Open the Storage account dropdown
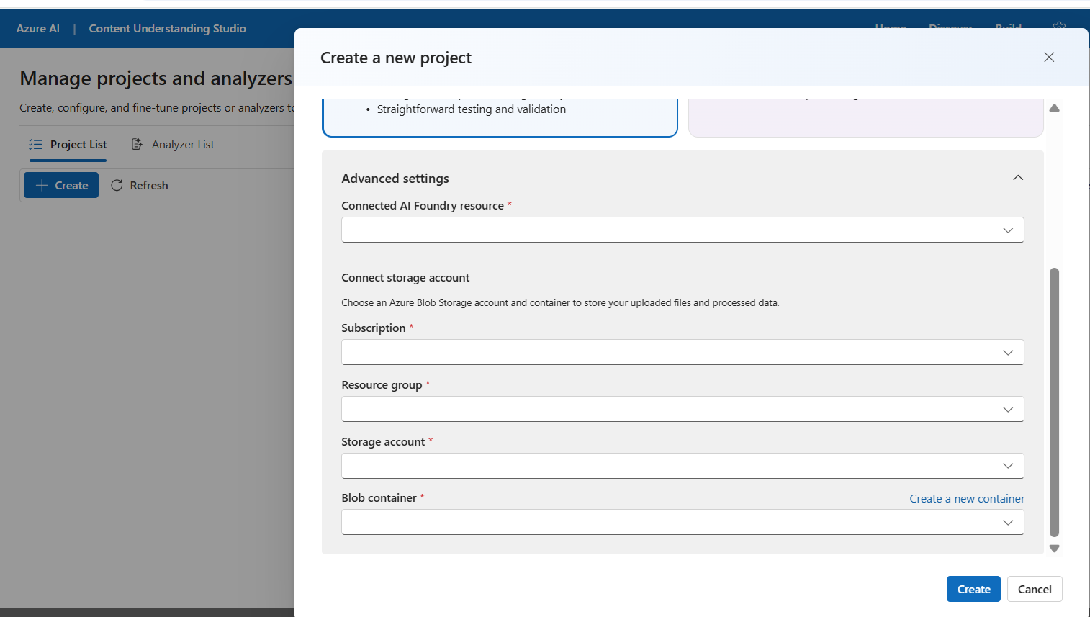Screen dimensions: 1090x617 (x=682, y=466)
